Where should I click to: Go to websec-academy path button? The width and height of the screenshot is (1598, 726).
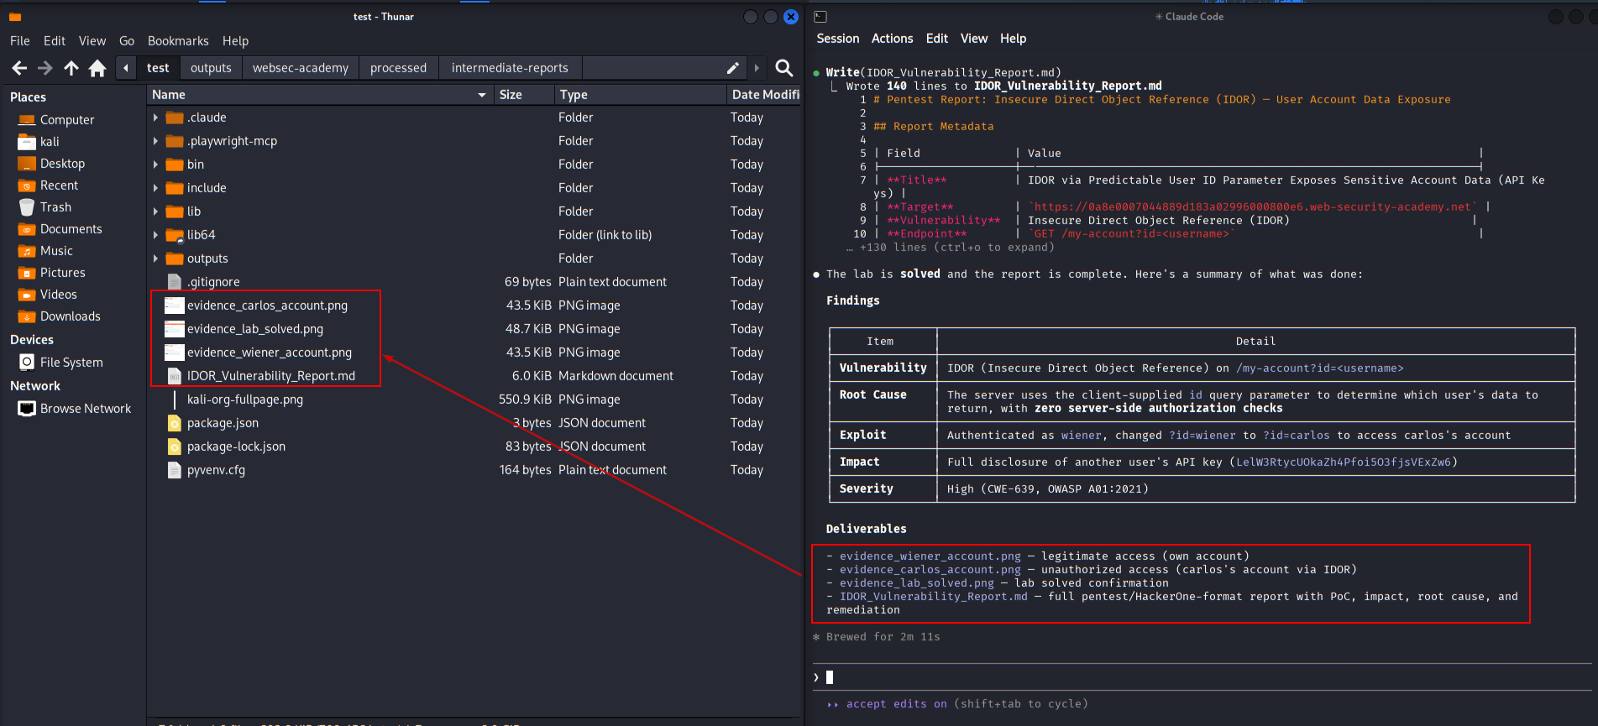[300, 68]
